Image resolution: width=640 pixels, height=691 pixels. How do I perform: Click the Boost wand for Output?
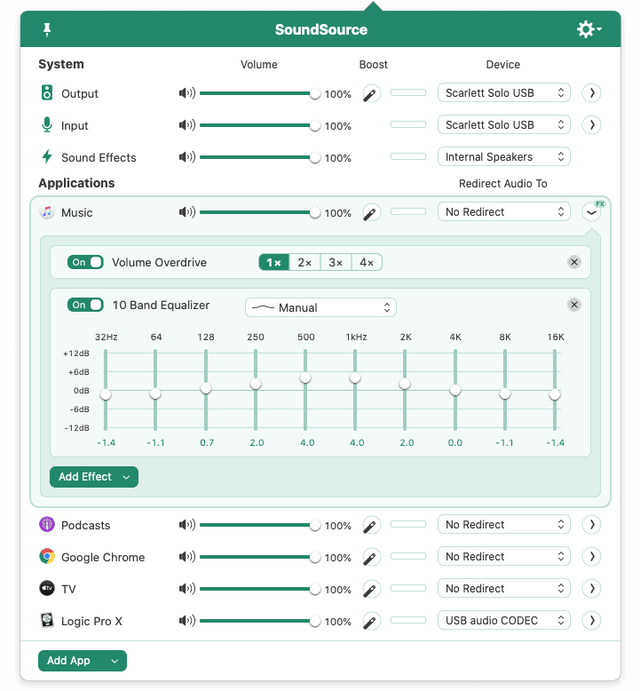371,93
